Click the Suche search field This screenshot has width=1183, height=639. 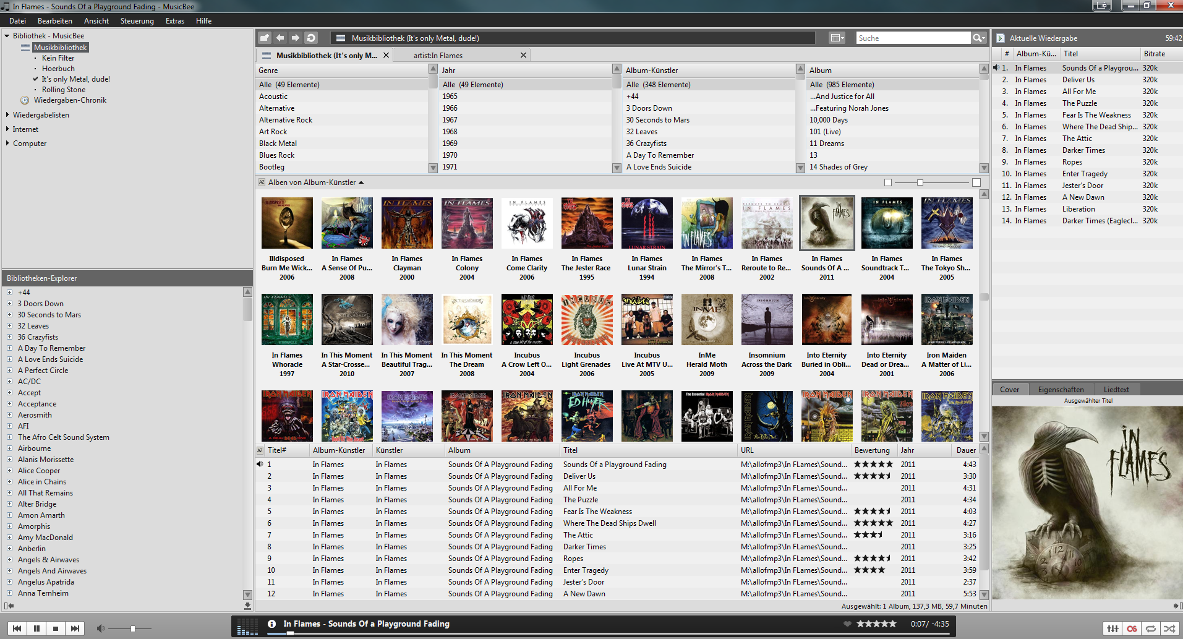pyautogui.click(x=913, y=38)
